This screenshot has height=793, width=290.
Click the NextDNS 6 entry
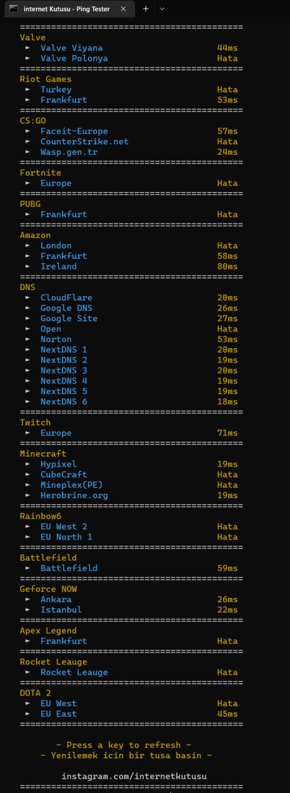pos(64,402)
